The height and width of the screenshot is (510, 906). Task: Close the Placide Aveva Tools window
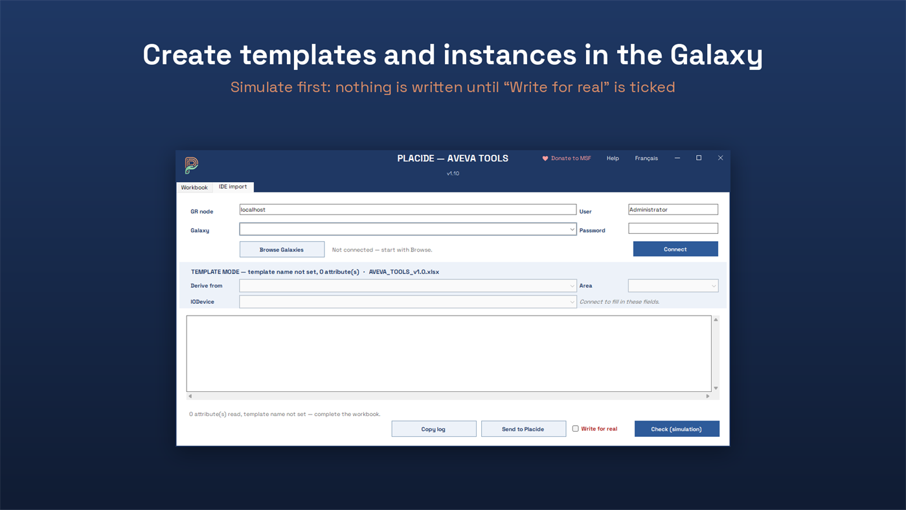(x=720, y=158)
